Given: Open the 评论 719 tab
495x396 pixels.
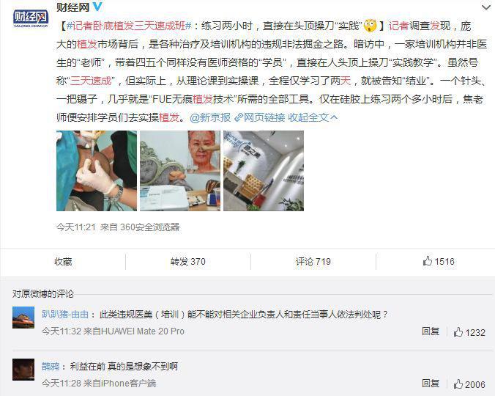Looking at the screenshot, I should click(313, 261).
